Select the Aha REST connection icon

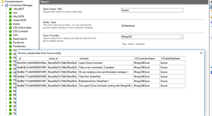coord(11,9)
